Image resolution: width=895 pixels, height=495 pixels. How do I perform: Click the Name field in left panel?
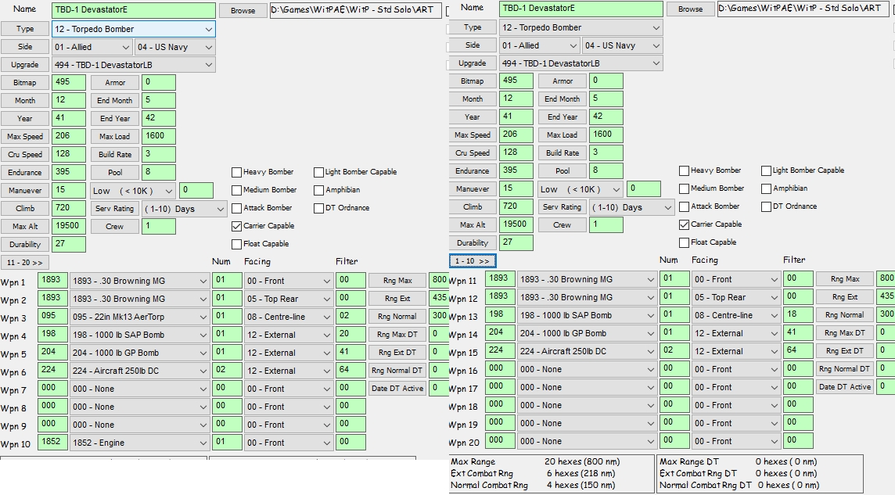click(x=134, y=10)
